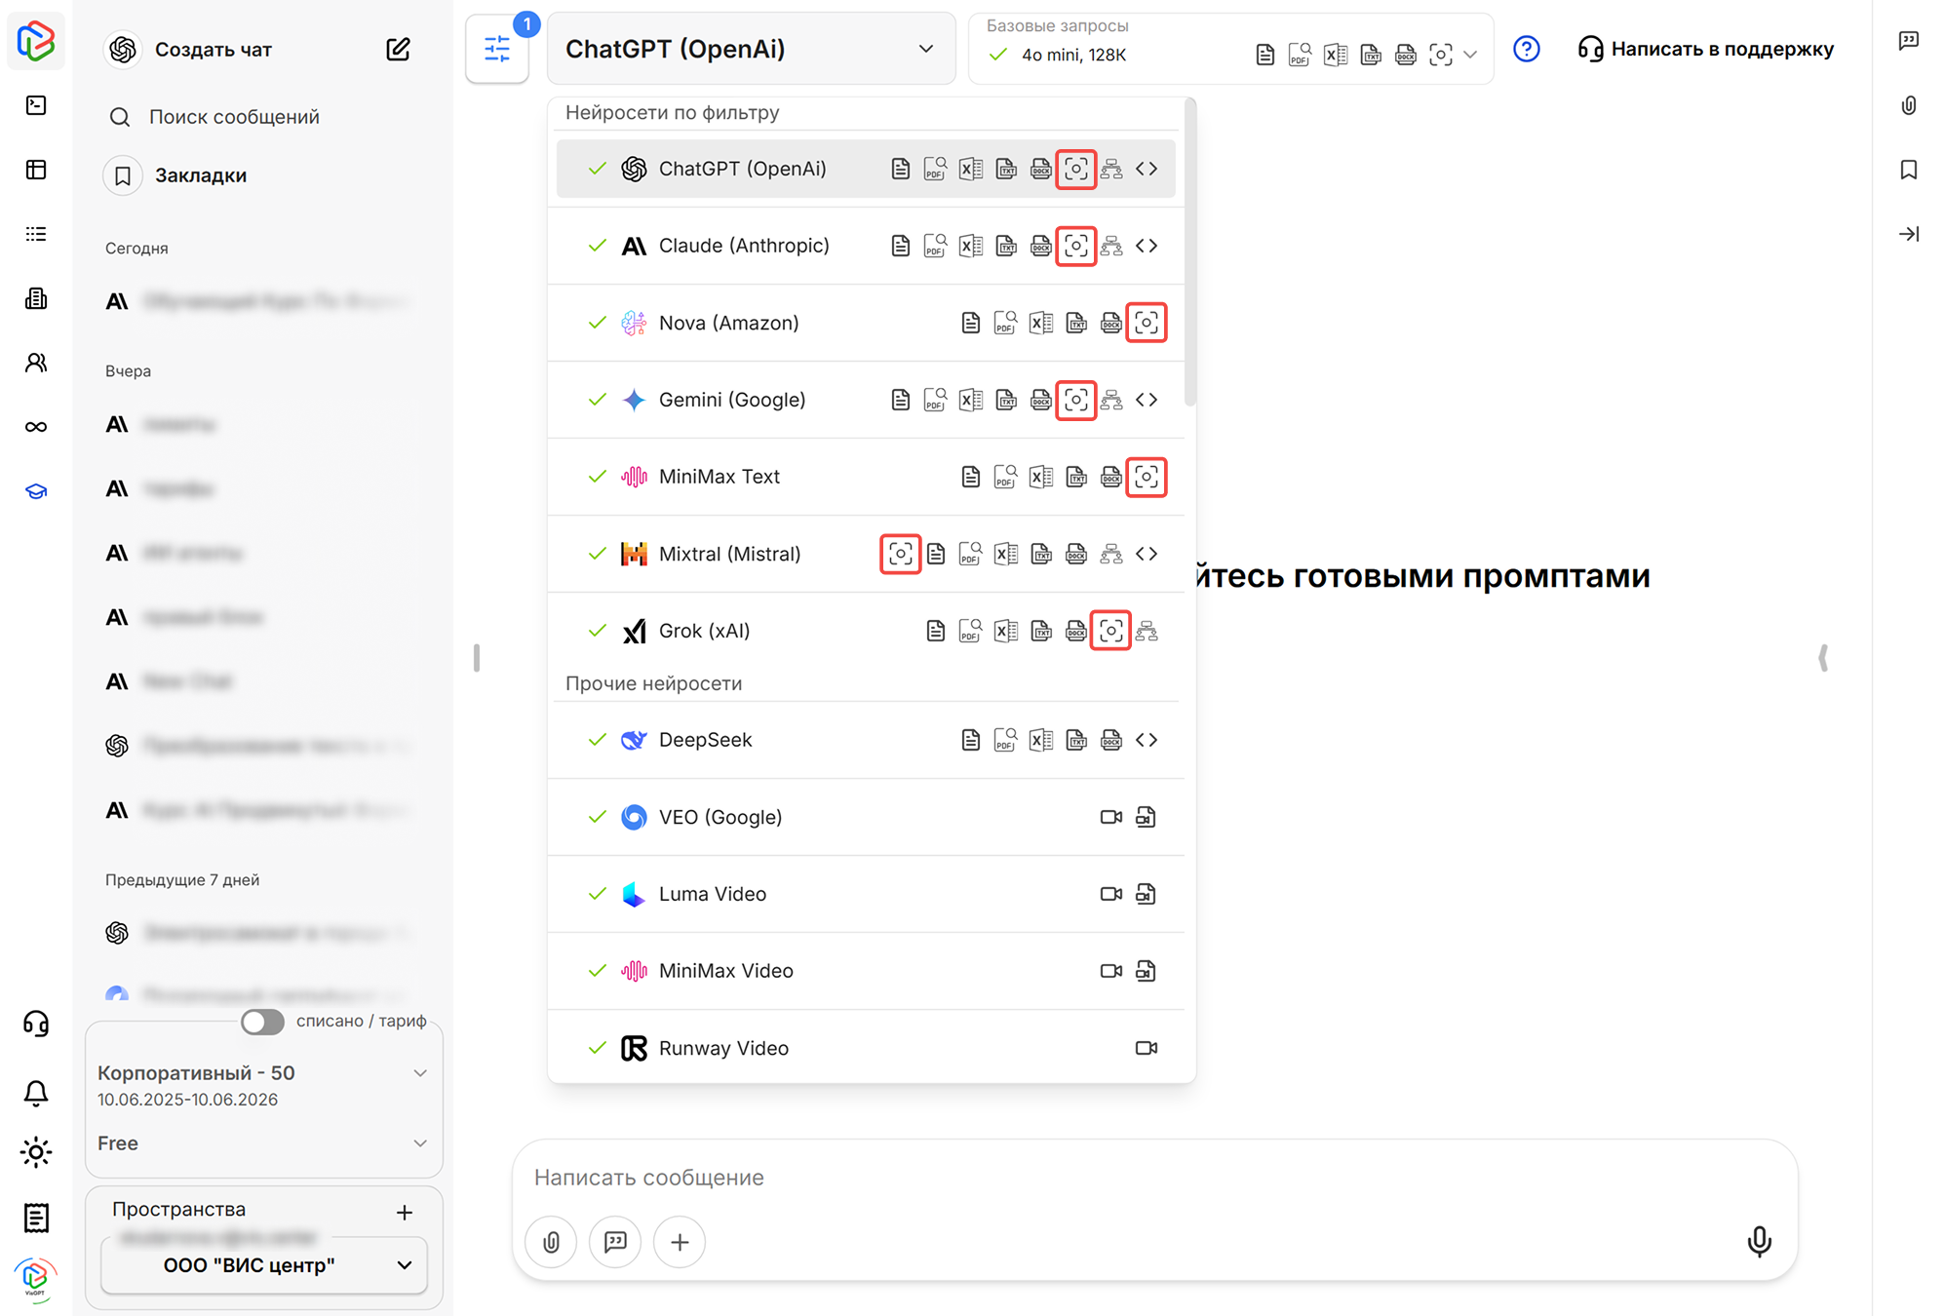
Task: Expand the 'Базовые запросы' chevron
Action: pos(1470,55)
